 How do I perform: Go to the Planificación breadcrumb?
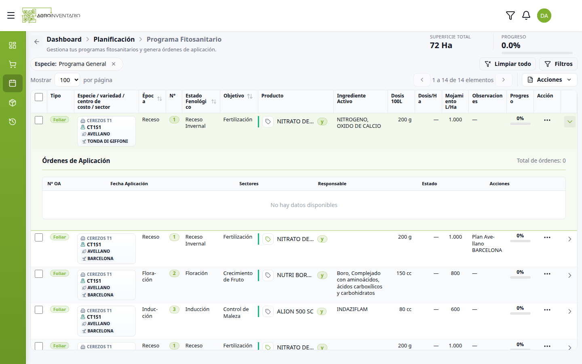(114, 39)
